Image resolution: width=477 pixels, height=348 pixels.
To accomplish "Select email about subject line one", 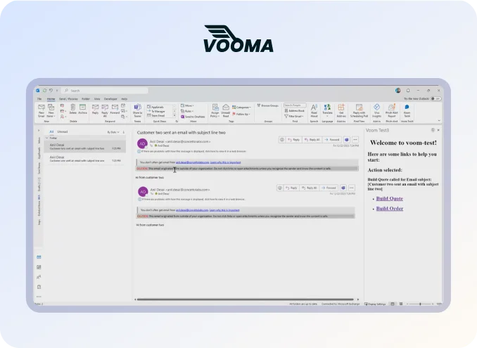I will pos(85,159).
